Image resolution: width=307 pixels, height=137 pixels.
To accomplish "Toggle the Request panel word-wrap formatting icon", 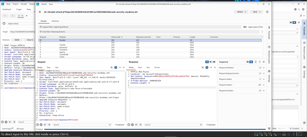I will 116,68.
